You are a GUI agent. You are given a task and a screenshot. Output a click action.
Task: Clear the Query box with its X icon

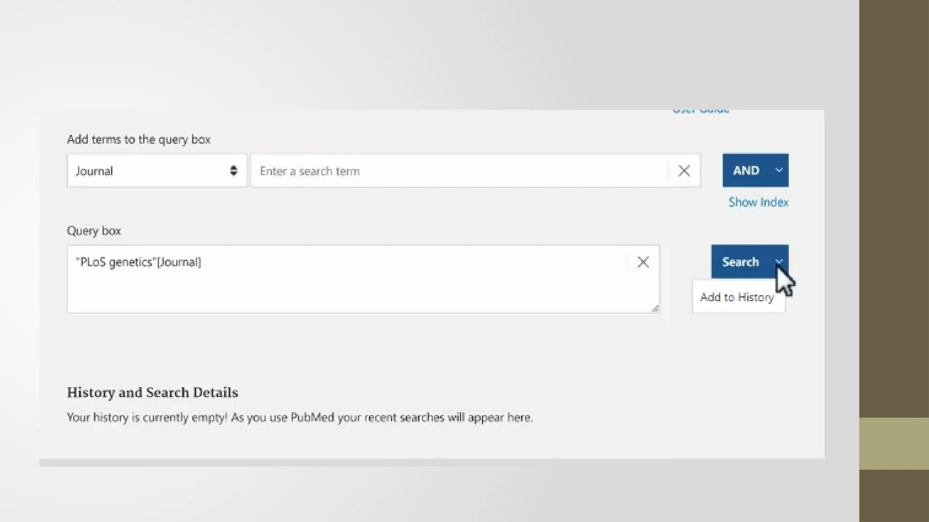(x=643, y=262)
